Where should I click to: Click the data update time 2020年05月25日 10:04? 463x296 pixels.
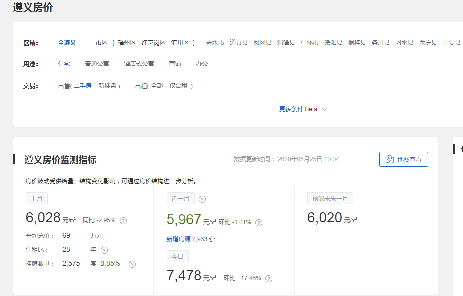point(308,159)
